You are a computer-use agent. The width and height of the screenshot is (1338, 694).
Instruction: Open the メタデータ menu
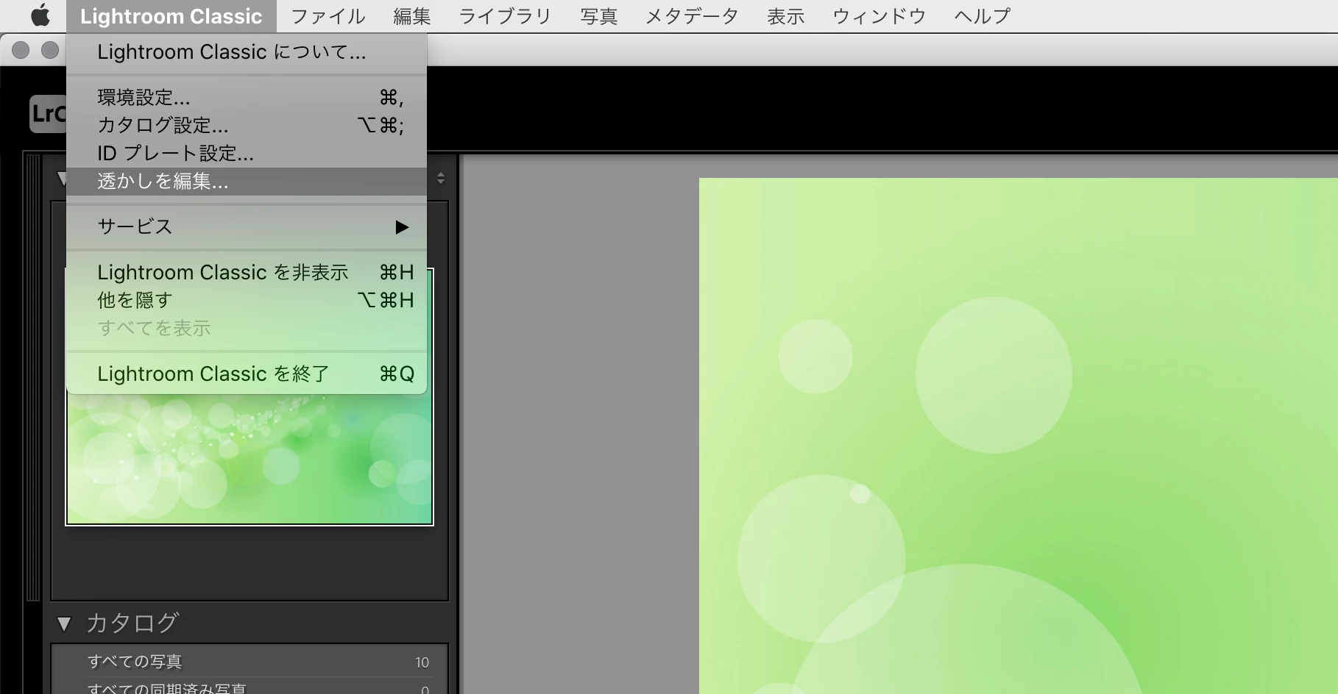[x=692, y=16]
